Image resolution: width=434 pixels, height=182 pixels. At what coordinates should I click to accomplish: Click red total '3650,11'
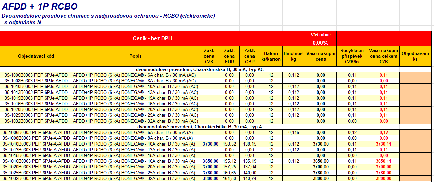pyautogui.click(x=384, y=161)
